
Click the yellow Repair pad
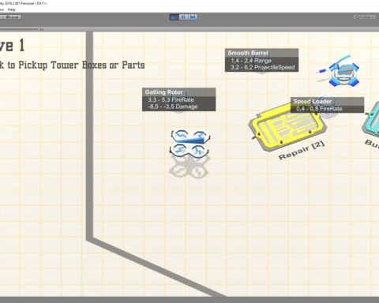coord(287,128)
